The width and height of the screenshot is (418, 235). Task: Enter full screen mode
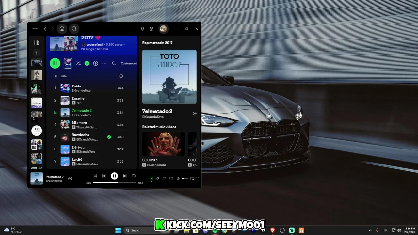point(197,179)
